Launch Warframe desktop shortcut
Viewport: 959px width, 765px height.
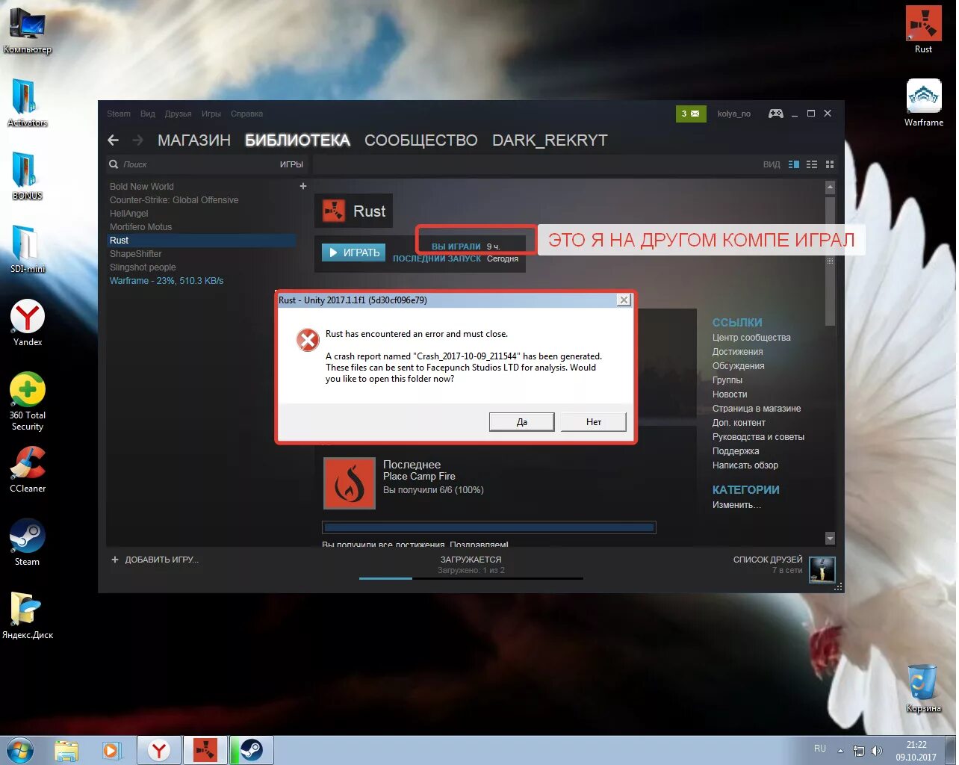(x=924, y=103)
